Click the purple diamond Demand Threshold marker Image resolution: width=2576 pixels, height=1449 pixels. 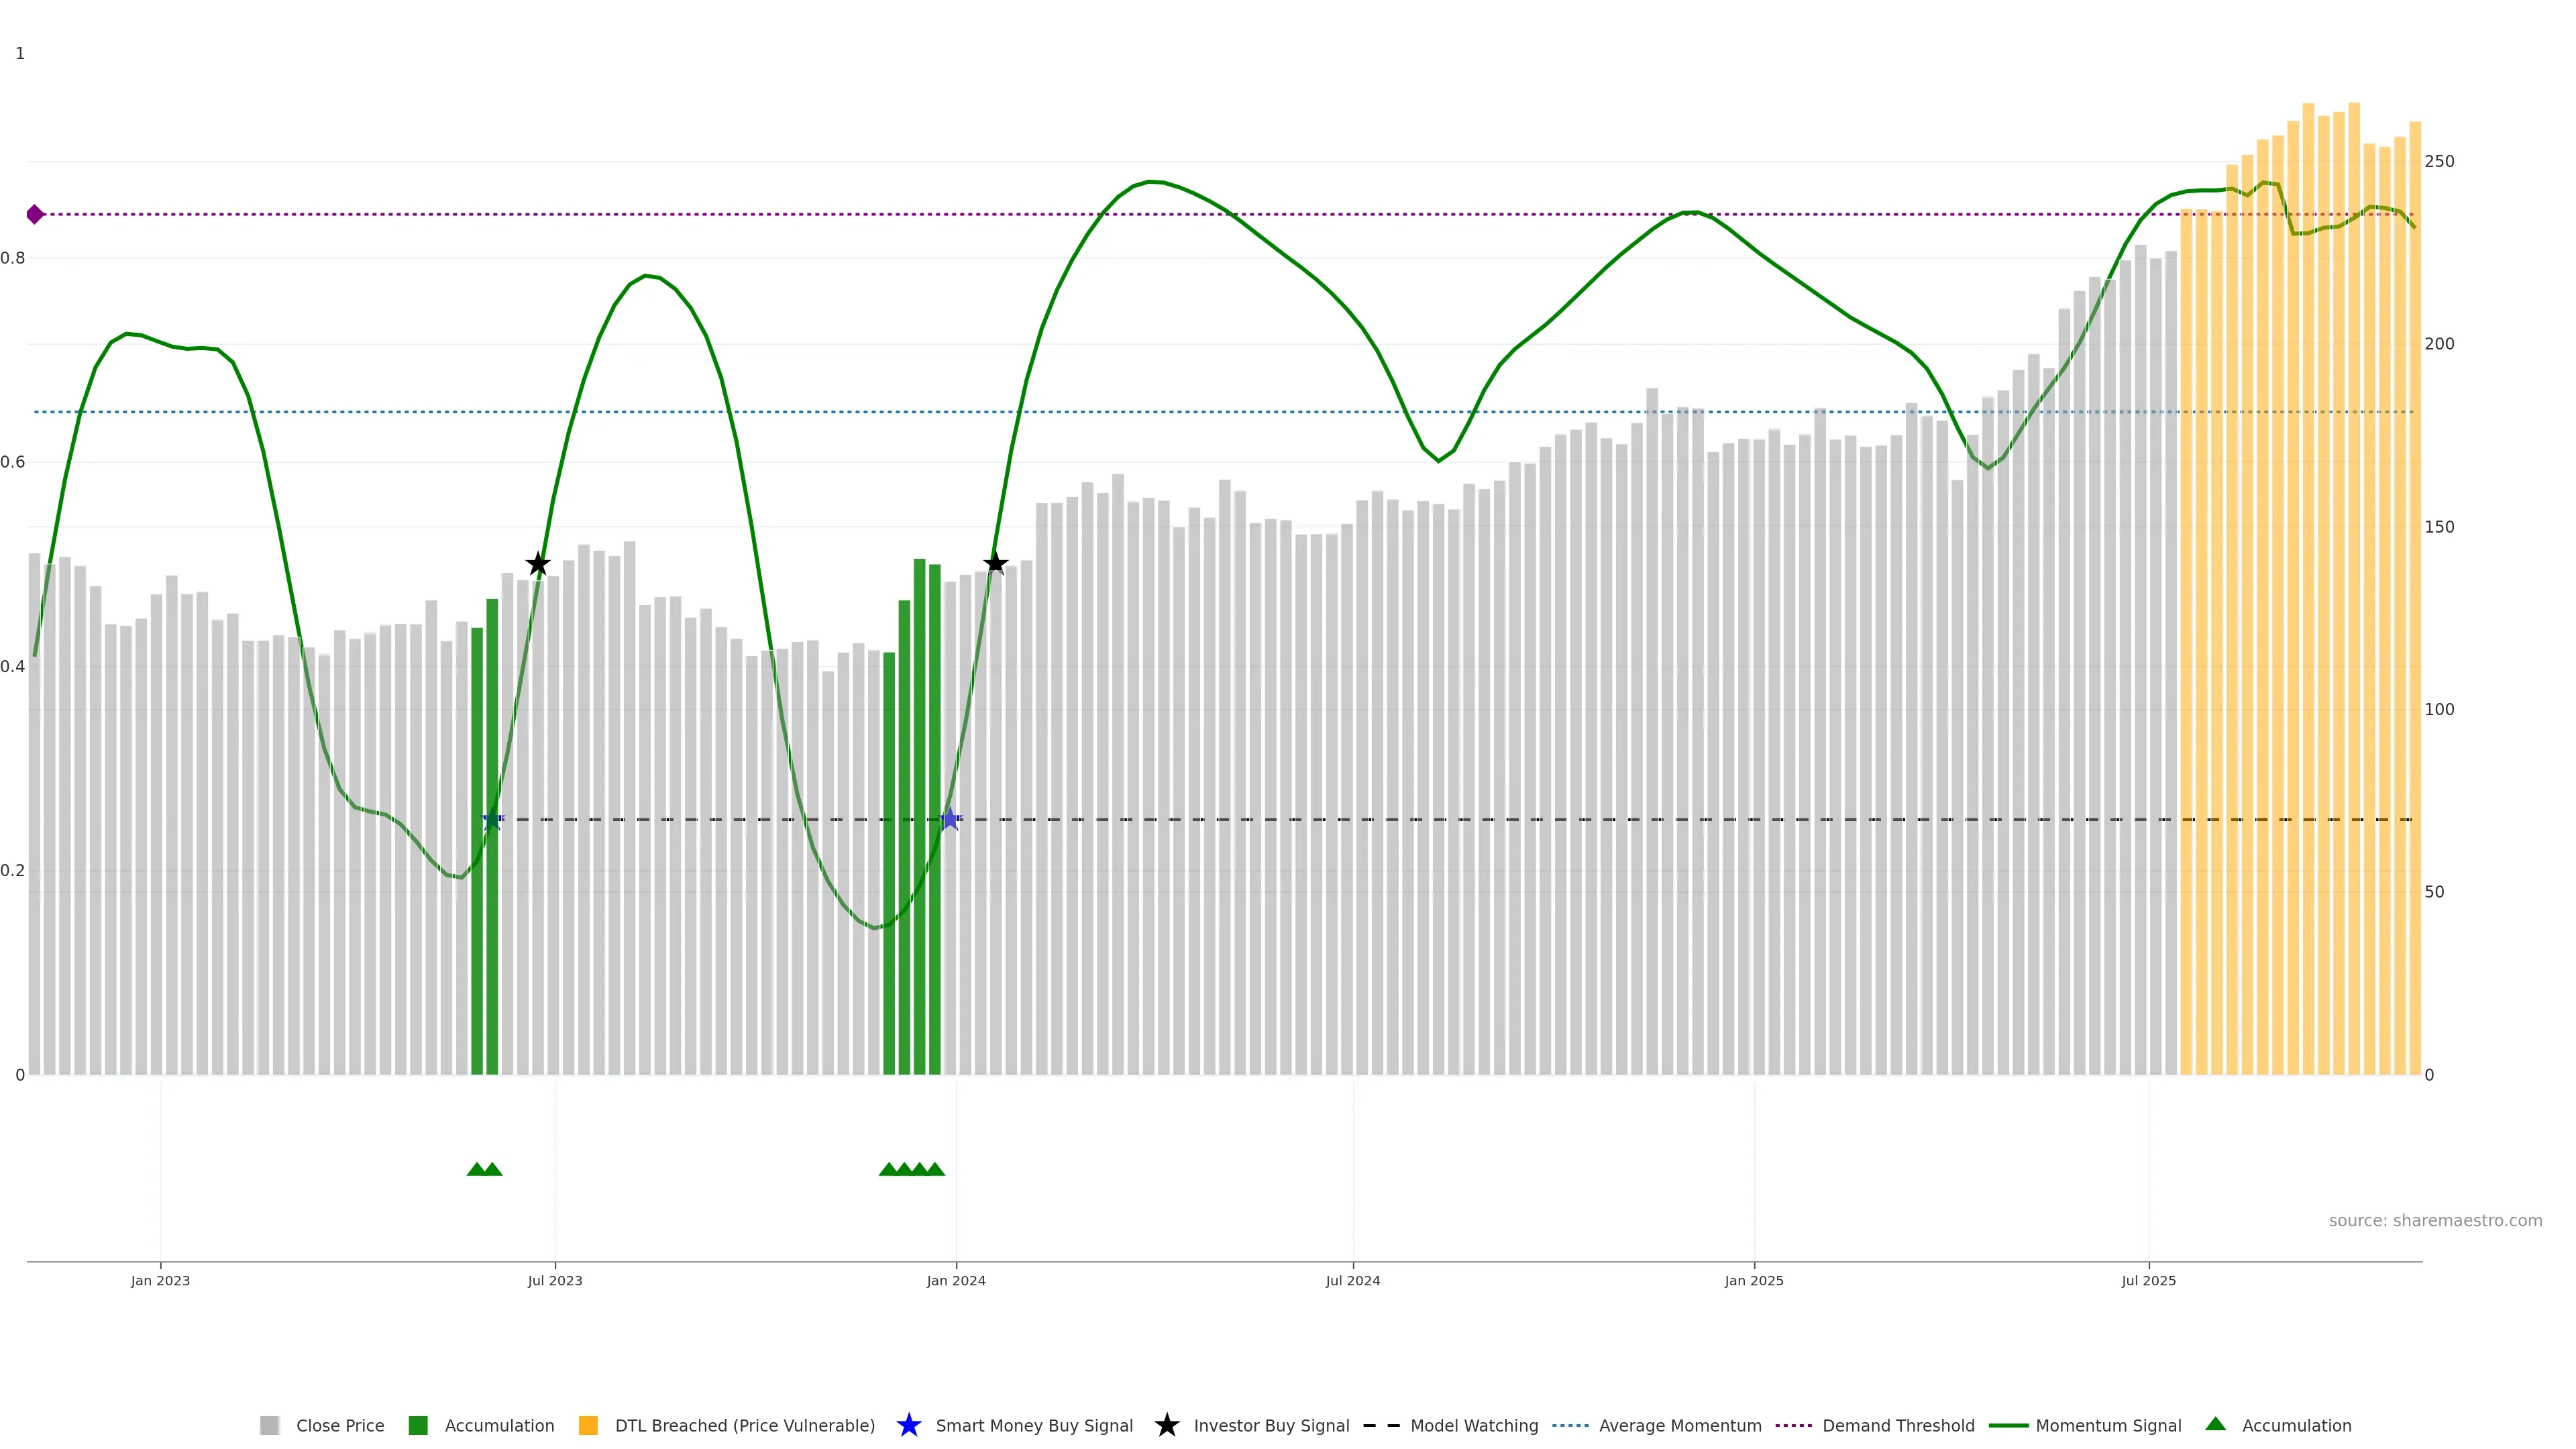pos(35,214)
